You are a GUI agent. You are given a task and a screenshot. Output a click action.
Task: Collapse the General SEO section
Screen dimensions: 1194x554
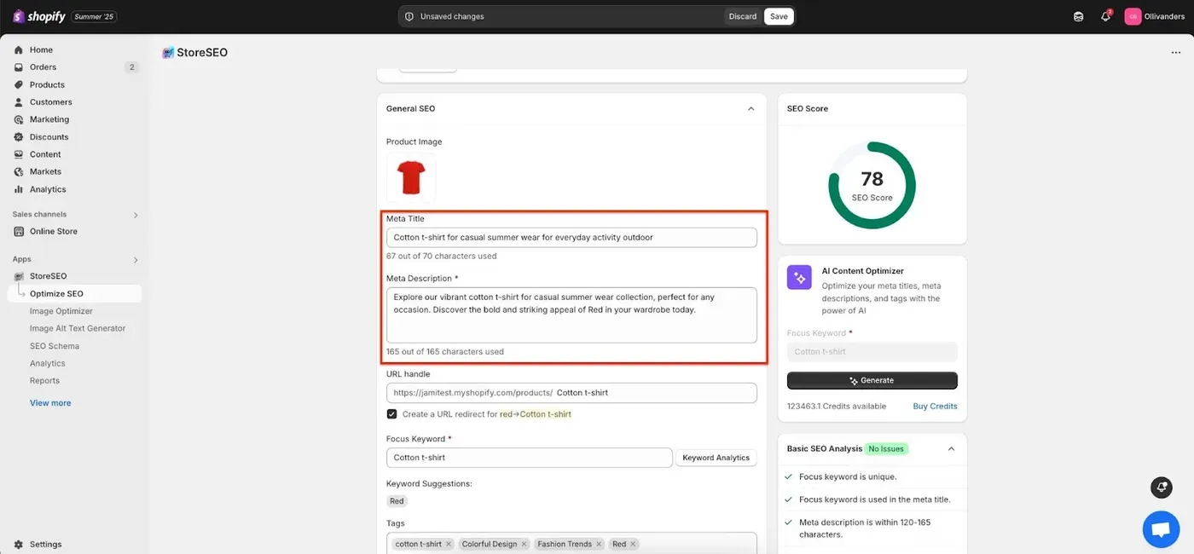751,109
